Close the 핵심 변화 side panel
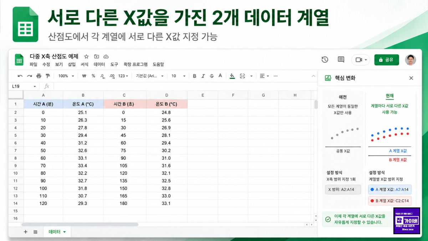Viewport: 428px width, 241px height. [411, 78]
